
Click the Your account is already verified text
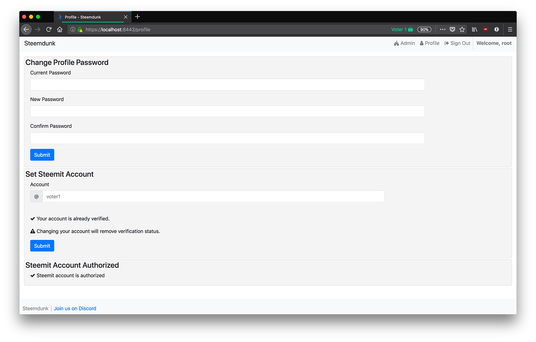coord(73,219)
